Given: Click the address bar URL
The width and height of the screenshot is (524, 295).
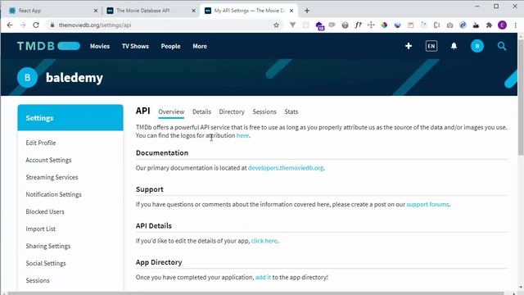Looking at the screenshot, I should (x=95, y=25).
